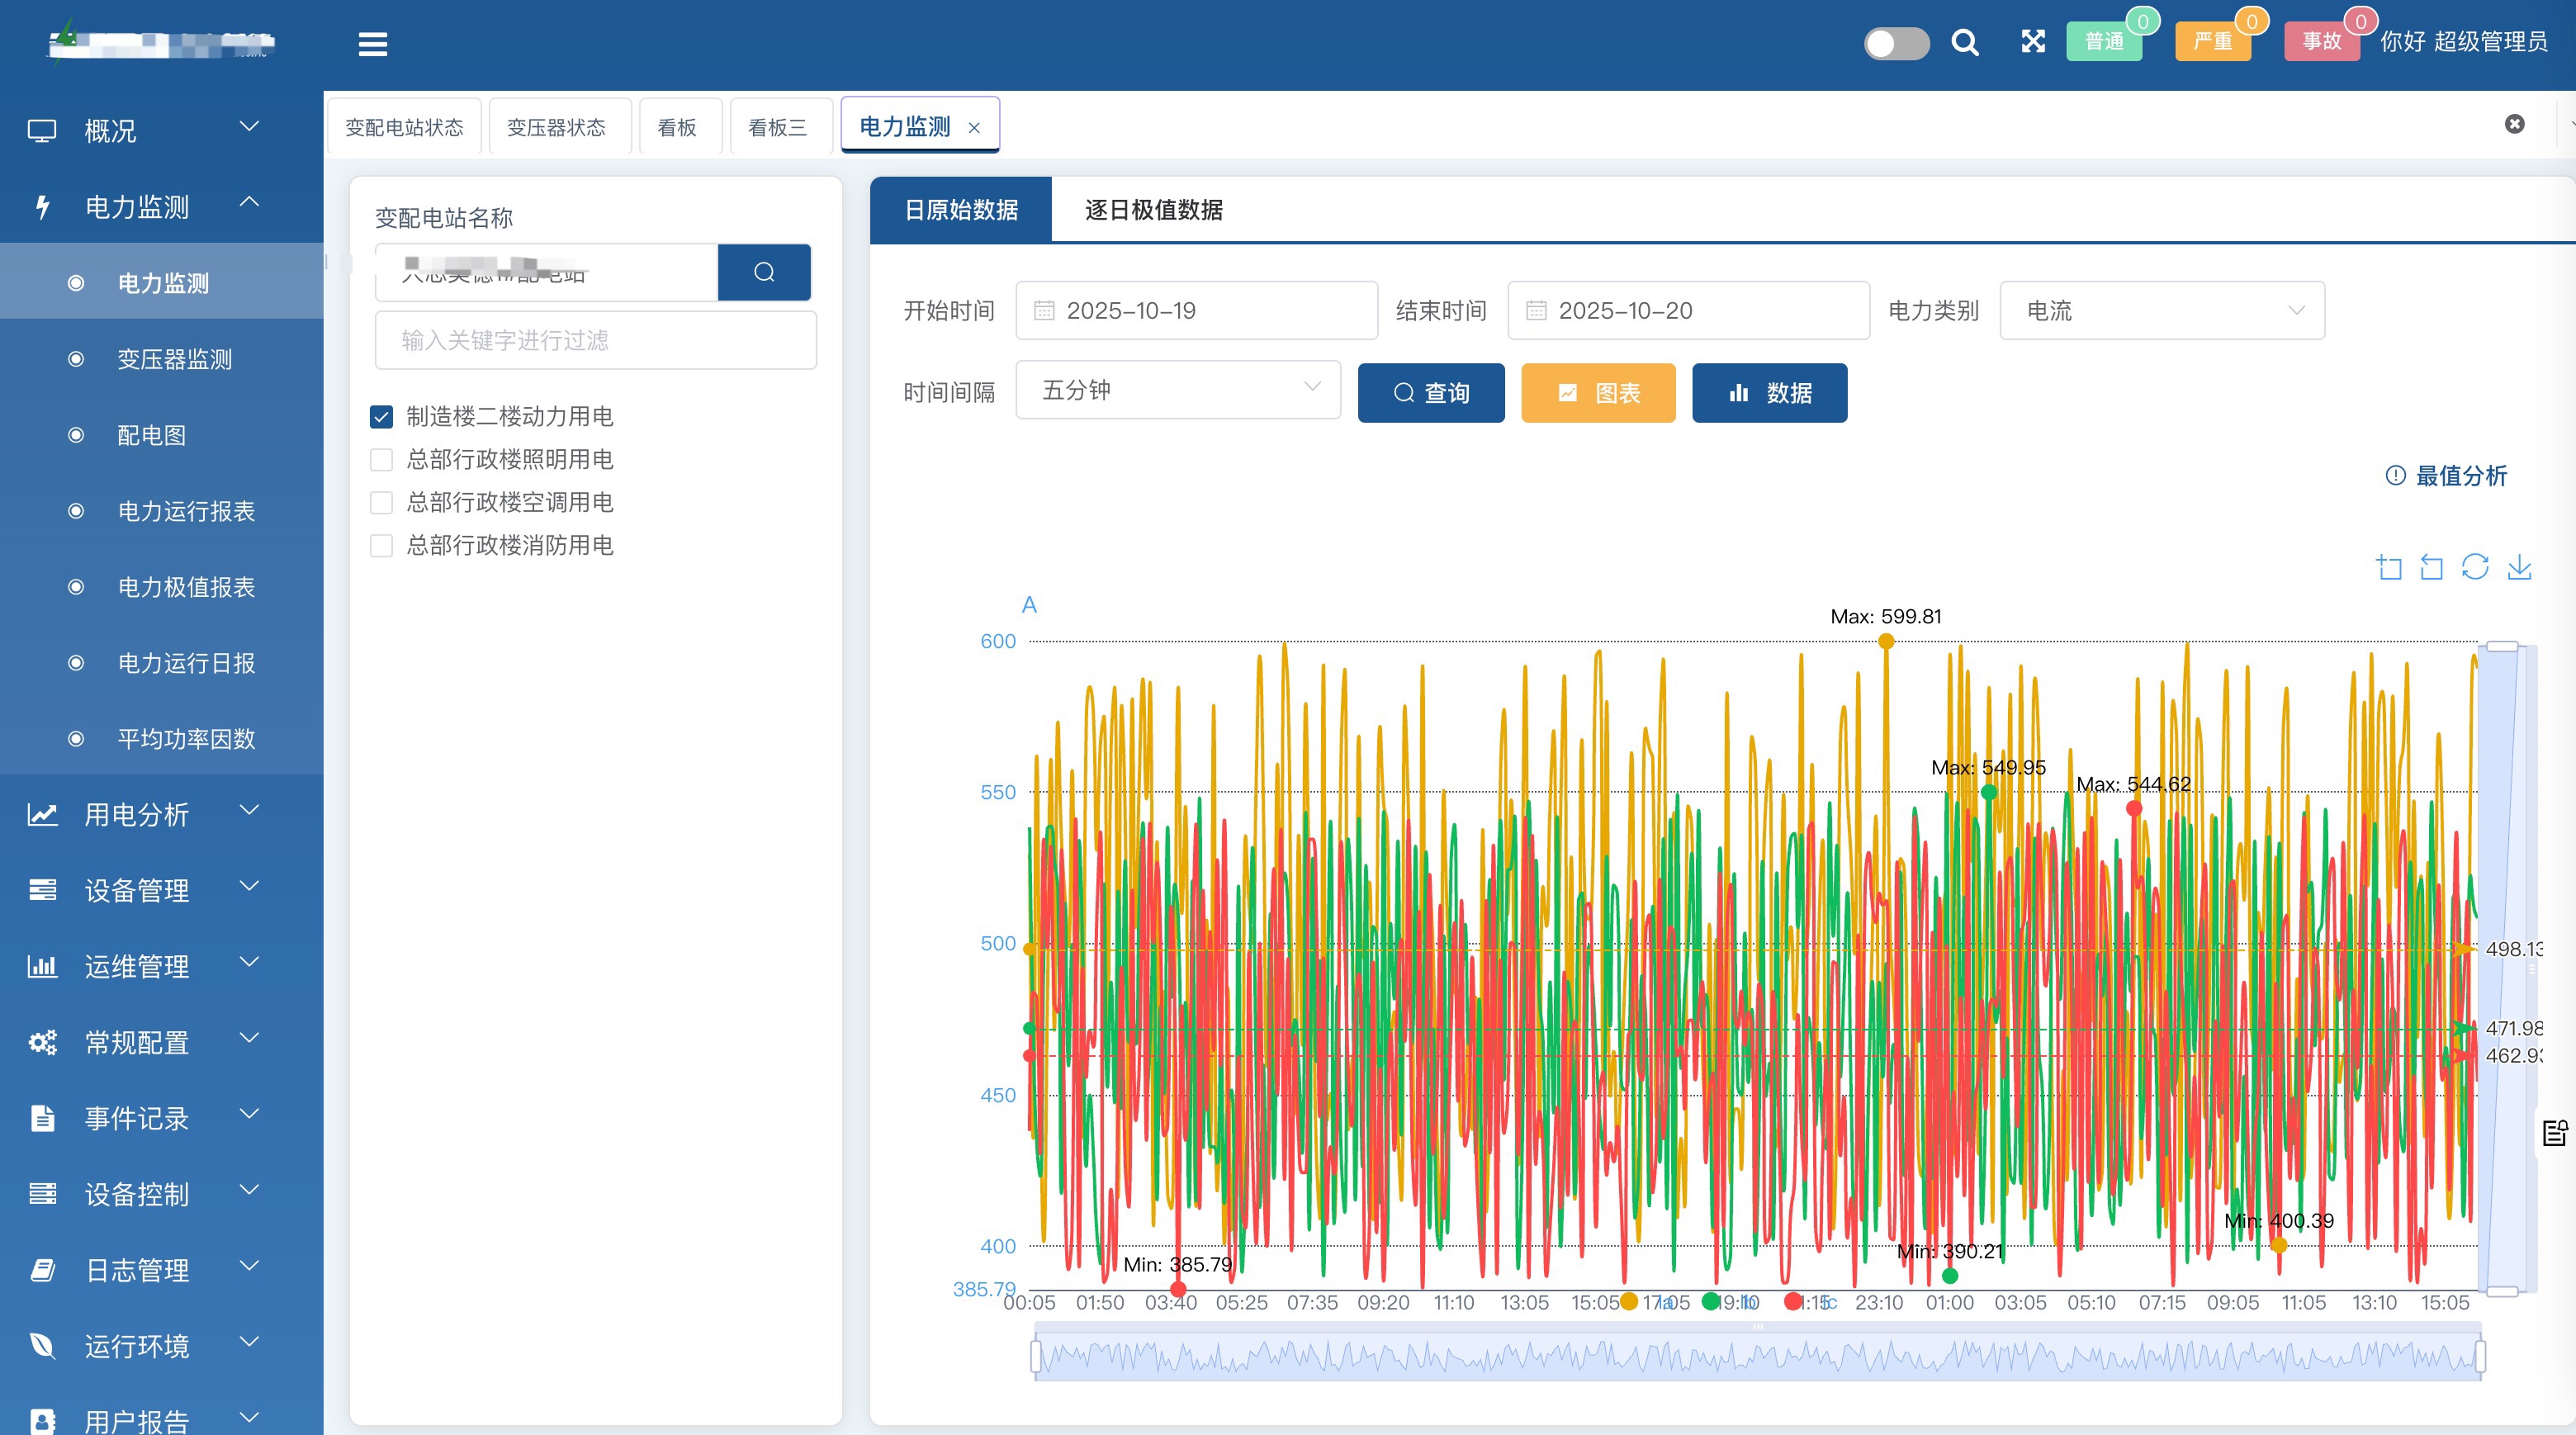
Task: Click the 查询 query button
Action: pos(1430,393)
